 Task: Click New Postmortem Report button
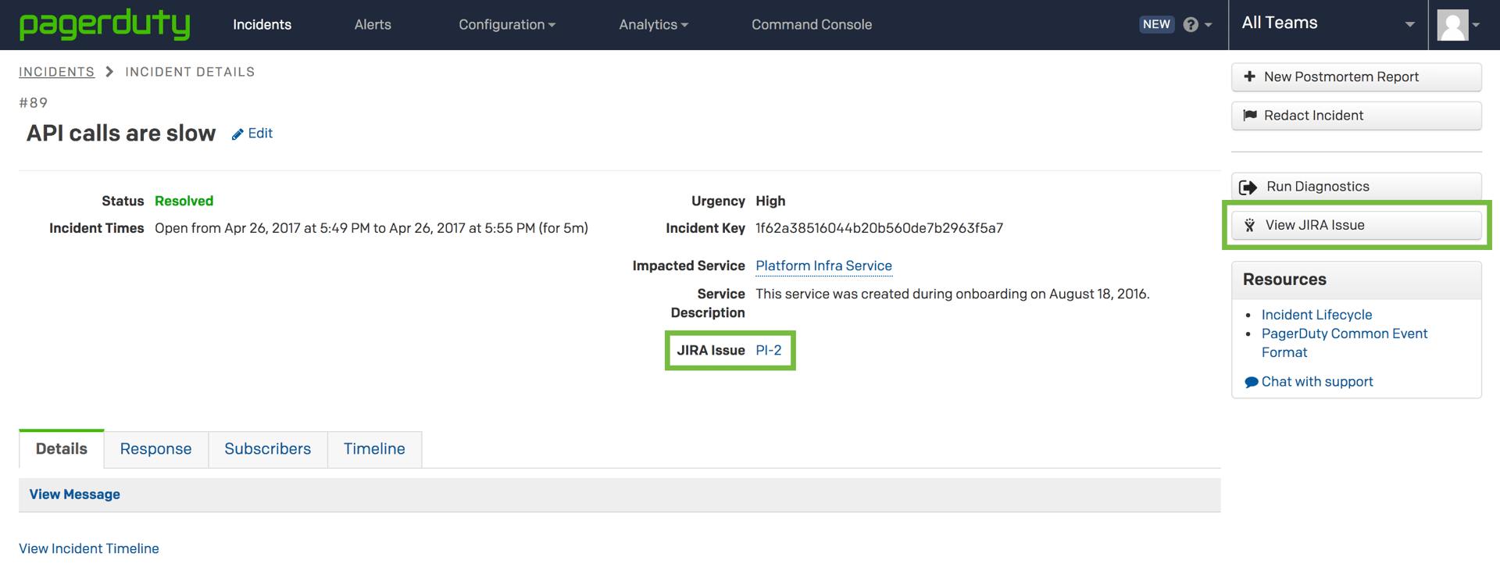(x=1356, y=77)
